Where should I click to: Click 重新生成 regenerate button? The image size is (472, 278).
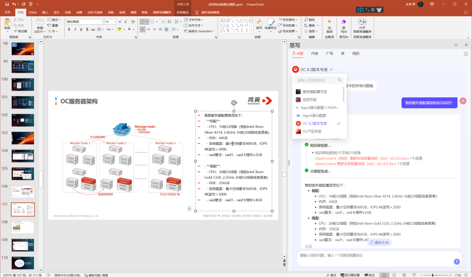(x=379, y=243)
